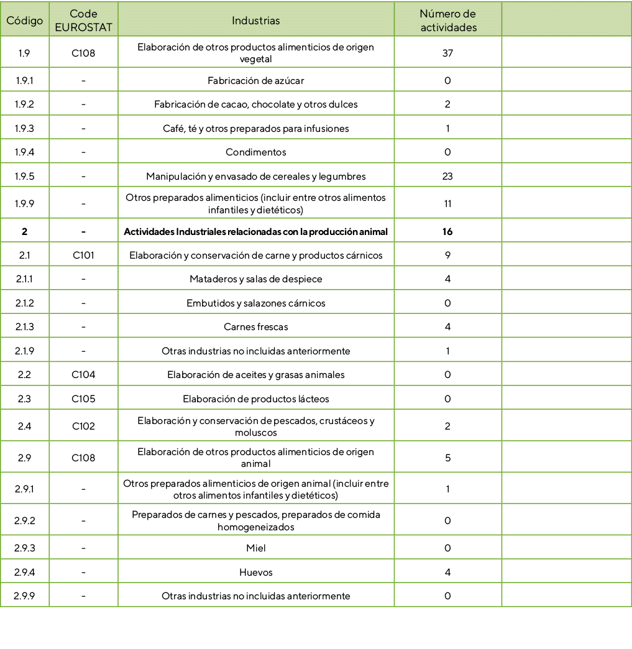This screenshot has width=632, height=649.
Task: Click "Elaboración de productos lácteos" cell
Action: [255, 398]
